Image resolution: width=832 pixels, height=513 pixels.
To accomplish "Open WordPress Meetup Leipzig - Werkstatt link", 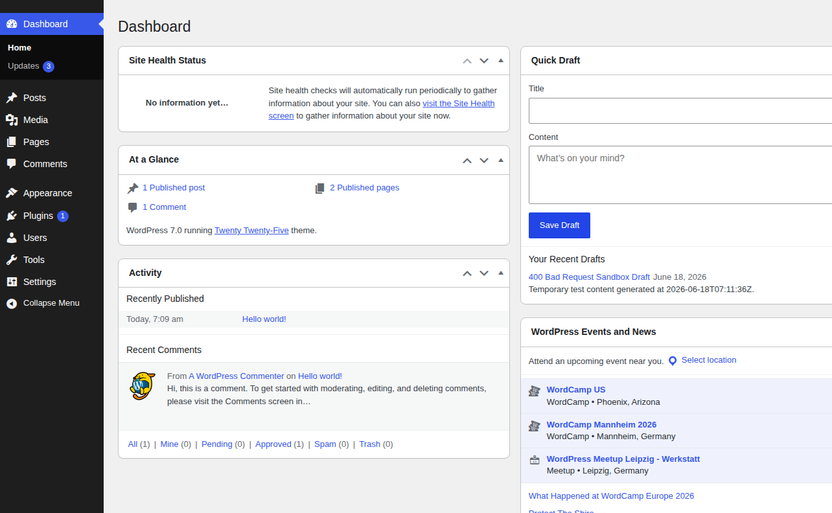I will (x=623, y=459).
